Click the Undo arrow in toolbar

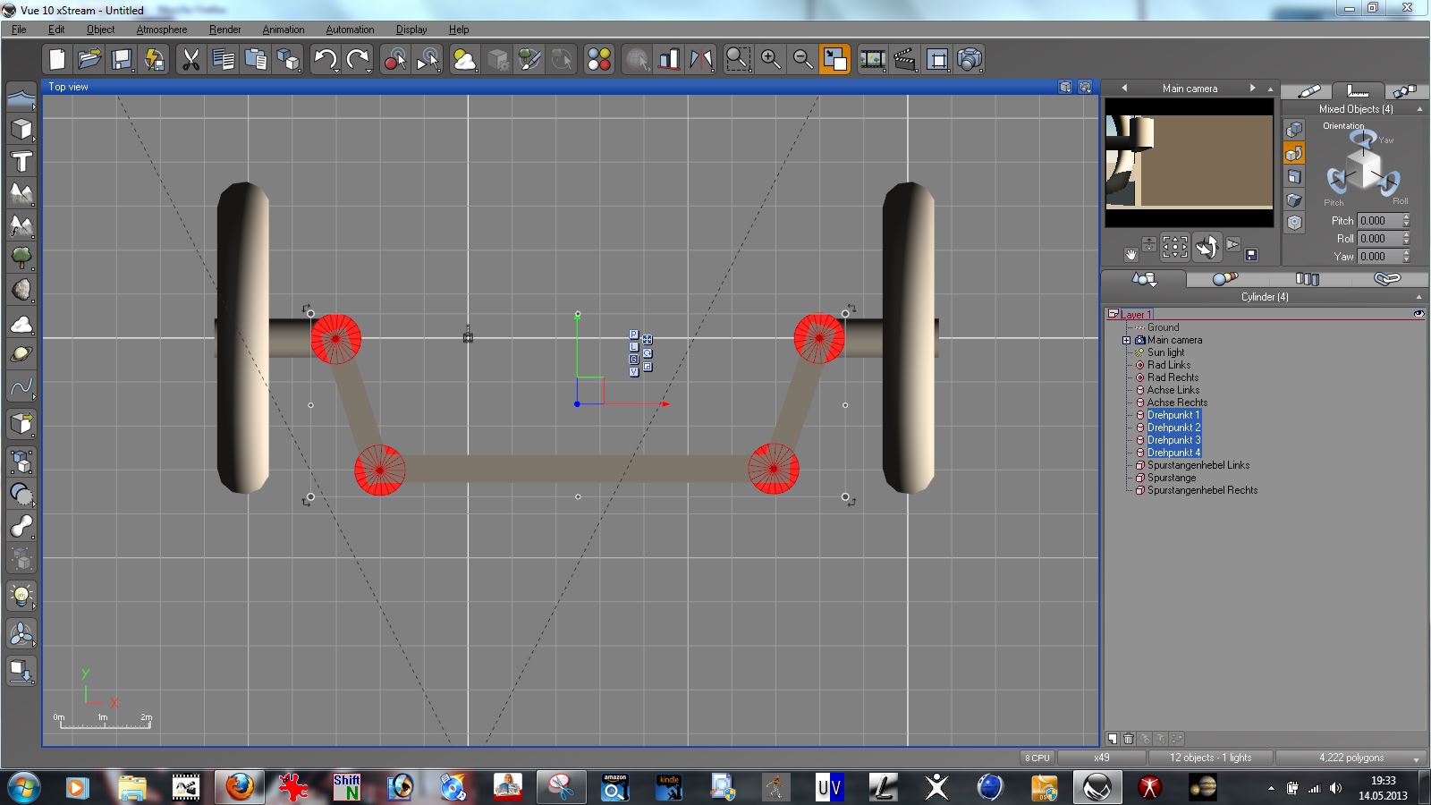tap(325, 60)
